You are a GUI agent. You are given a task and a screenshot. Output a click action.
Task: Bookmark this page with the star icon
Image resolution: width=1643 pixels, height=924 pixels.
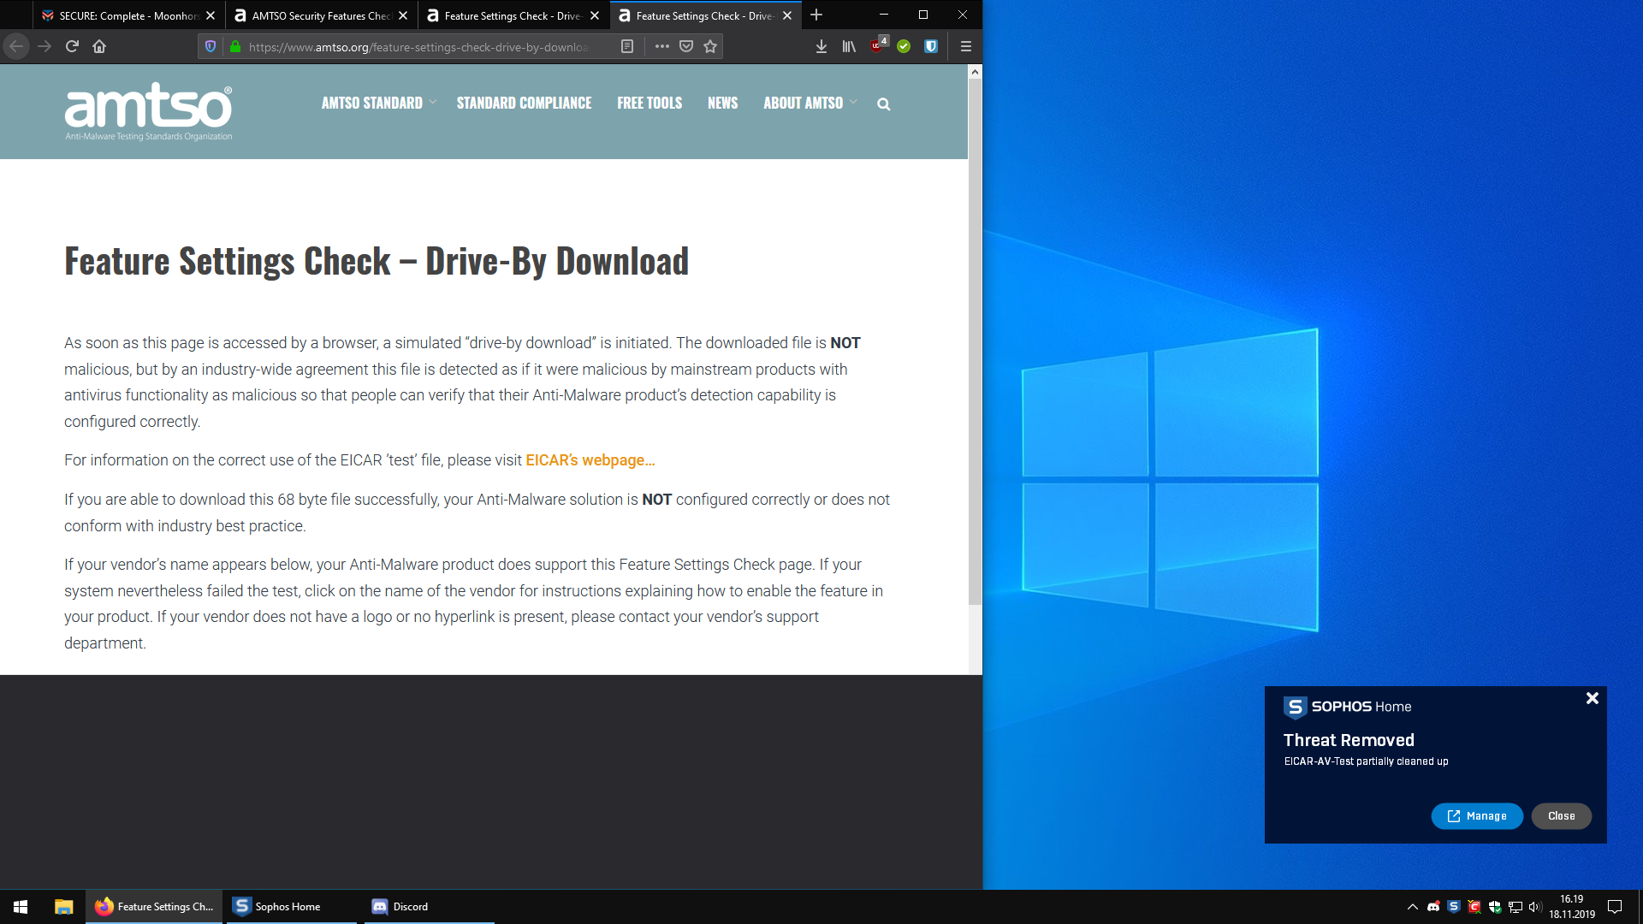(x=710, y=46)
